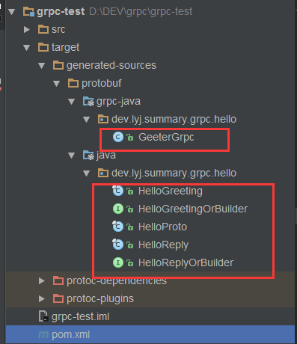Click the HelloProto class icon

pyautogui.click(x=118, y=227)
